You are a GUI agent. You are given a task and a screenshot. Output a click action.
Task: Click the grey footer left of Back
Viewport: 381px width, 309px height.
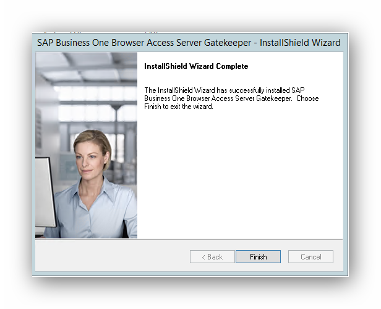(x=111, y=256)
